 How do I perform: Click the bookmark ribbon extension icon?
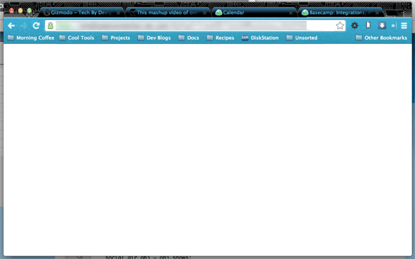coord(368,25)
